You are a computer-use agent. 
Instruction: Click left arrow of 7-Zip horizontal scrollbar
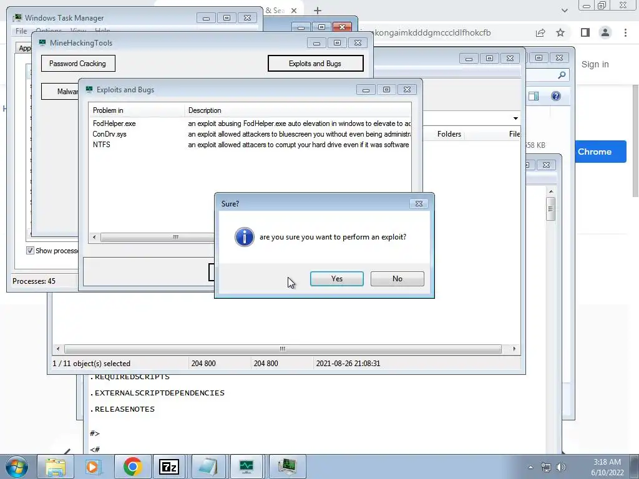tap(58, 349)
